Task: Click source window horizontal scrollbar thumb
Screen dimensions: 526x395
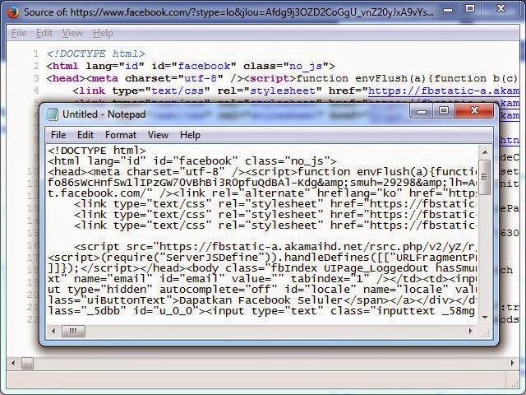Action: (x=27, y=363)
